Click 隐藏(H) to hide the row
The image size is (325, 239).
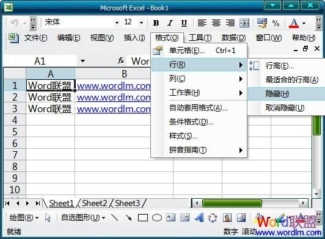(287, 94)
